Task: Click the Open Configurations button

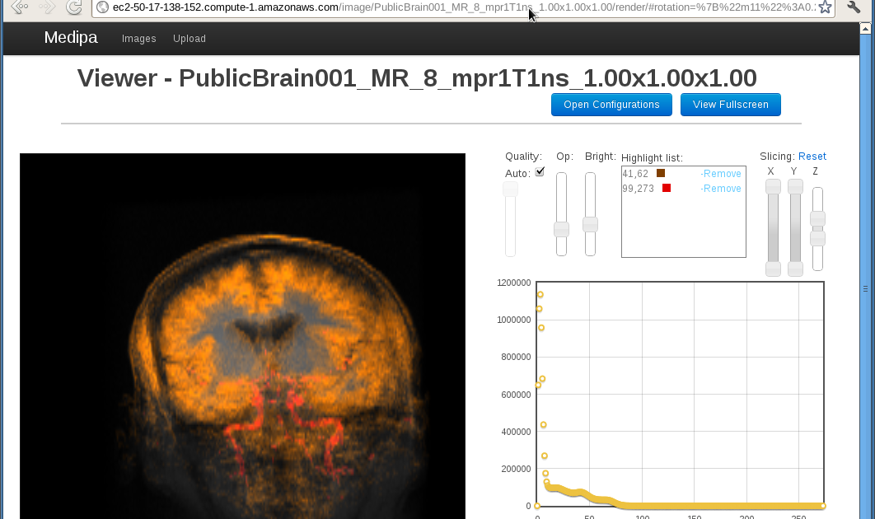Action: (611, 105)
